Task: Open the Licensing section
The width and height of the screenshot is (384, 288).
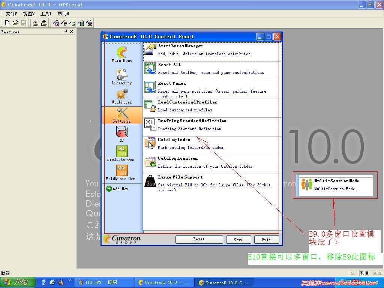Action: (x=122, y=76)
